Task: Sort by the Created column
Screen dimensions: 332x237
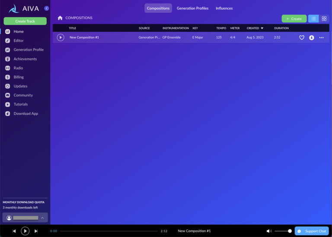Action: [255, 28]
